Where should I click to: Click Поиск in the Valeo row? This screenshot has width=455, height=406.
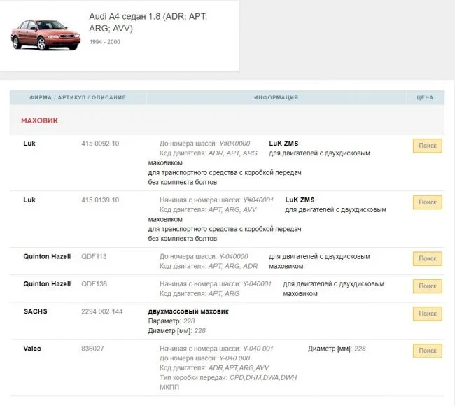point(427,350)
